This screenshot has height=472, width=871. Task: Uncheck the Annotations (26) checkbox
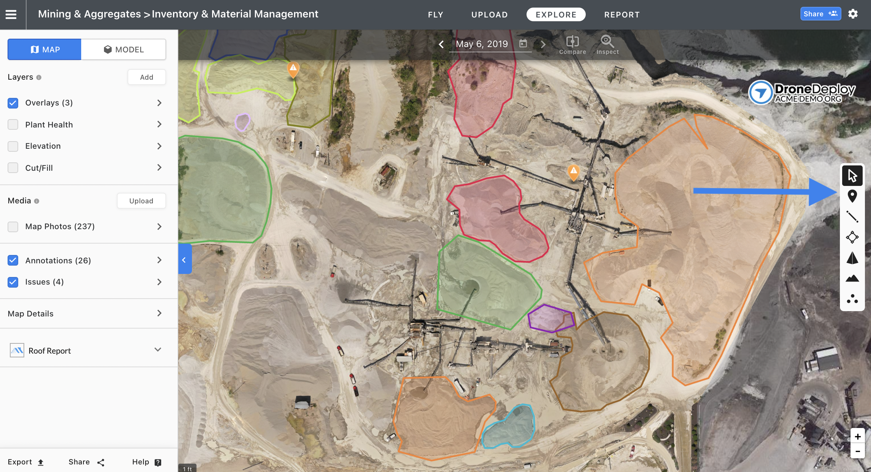[13, 260]
